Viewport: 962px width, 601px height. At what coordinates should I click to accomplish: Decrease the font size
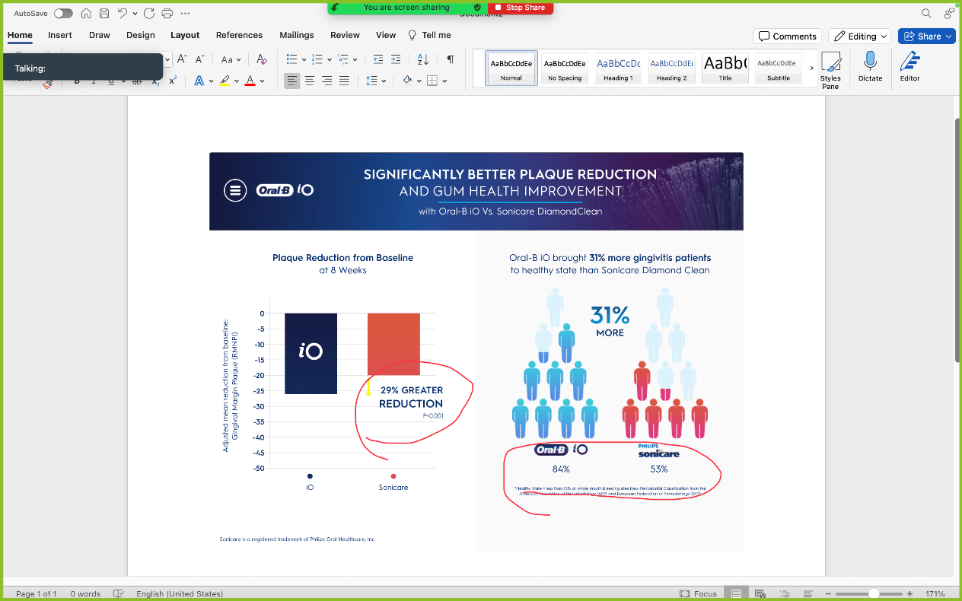tap(199, 59)
